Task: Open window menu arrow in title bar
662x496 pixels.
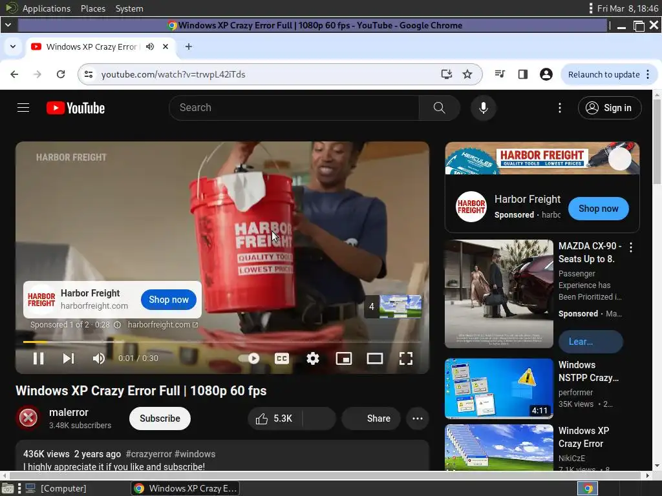Action: tap(8, 25)
